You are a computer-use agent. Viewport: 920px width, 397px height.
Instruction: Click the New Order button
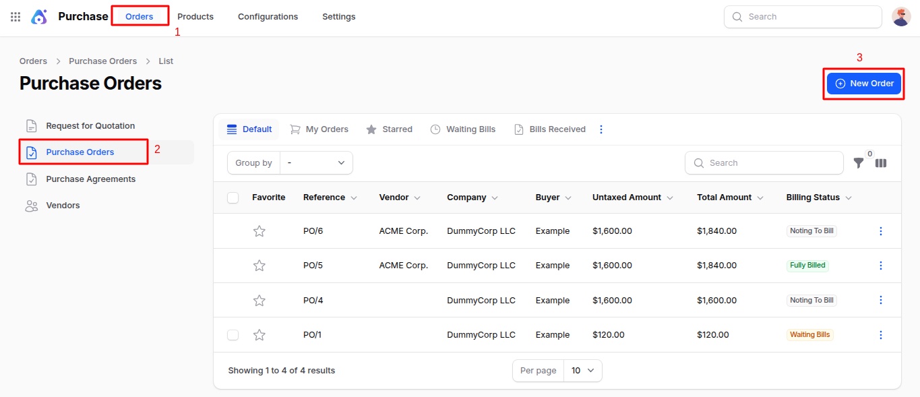(863, 84)
